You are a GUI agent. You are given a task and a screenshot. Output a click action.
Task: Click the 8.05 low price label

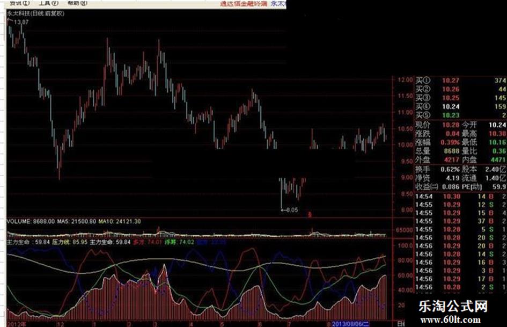[292, 210]
